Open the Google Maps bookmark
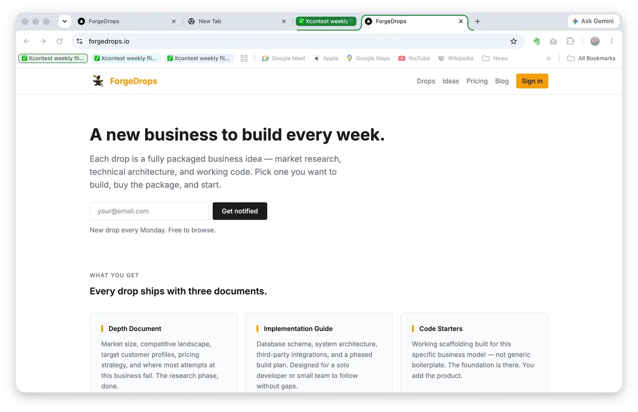638x412 pixels. pos(368,59)
